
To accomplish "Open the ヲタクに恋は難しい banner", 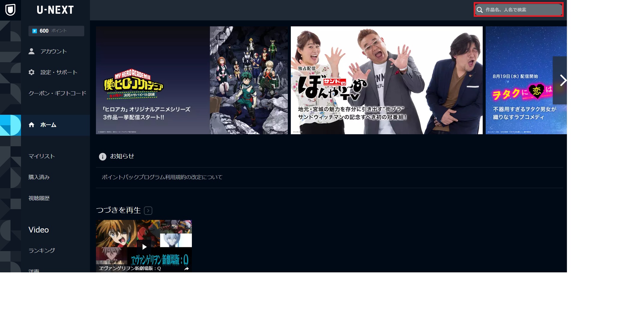I will pos(526,80).
